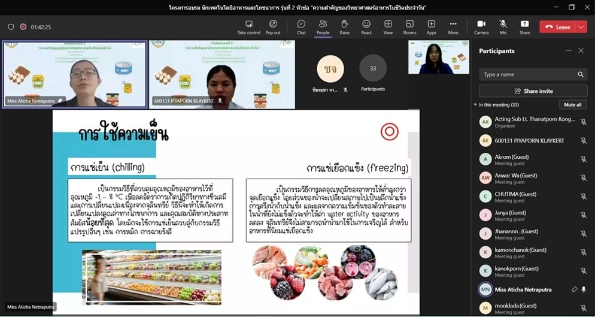The width and height of the screenshot is (595, 317).
Task: Click the Share invite button
Action: 533,91
